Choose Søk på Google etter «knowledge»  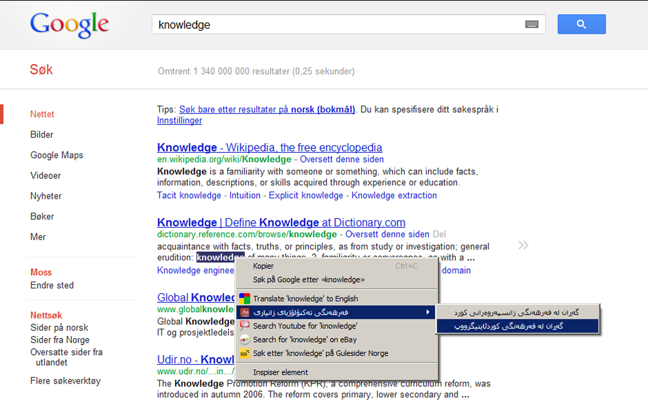[337, 279]
